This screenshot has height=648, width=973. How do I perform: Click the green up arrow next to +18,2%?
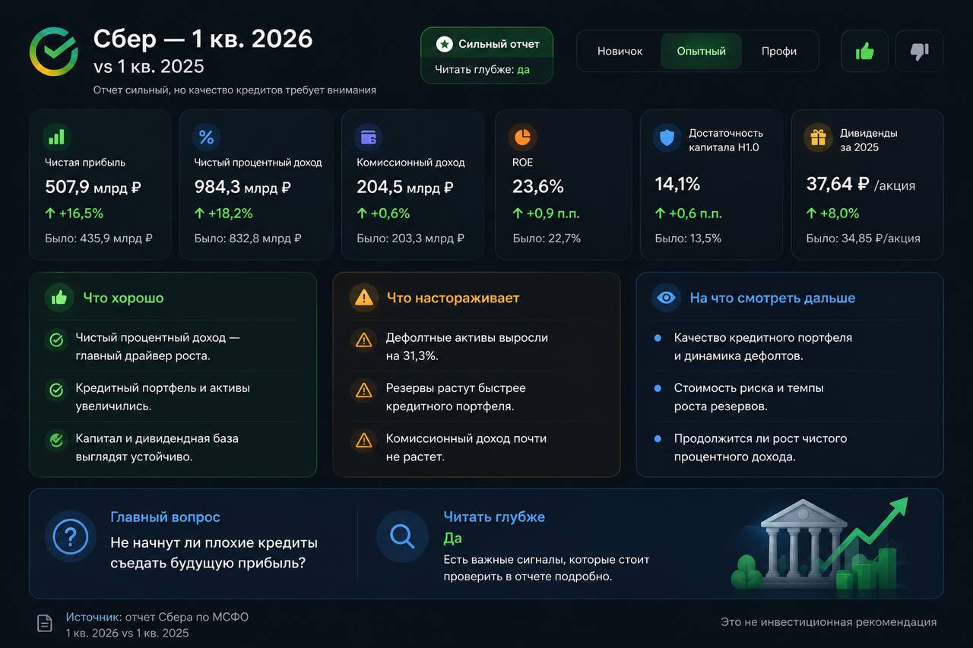pyautogui.click(x=200, y=213)
